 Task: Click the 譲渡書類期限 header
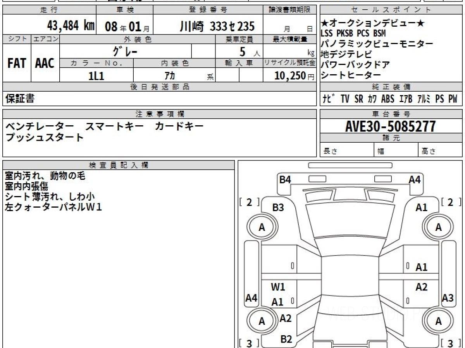click(x=289, y=10)
